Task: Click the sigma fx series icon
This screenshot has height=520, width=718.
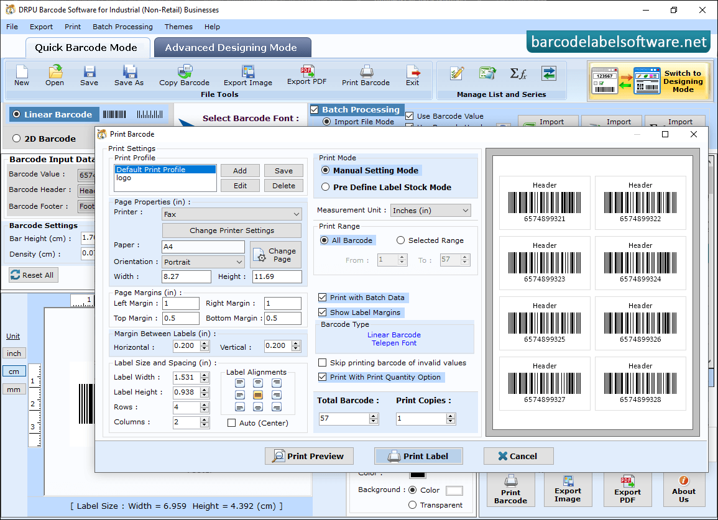Action: 518,73
